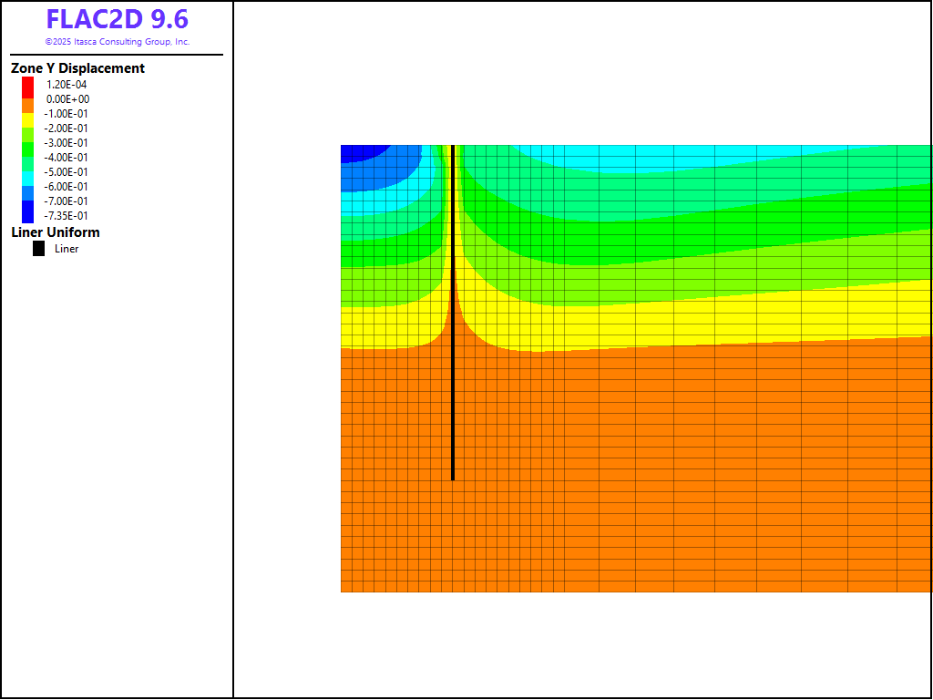Click the FLAC2D 9.6 title text
933x700 pixels.
[x=118, y=20]
